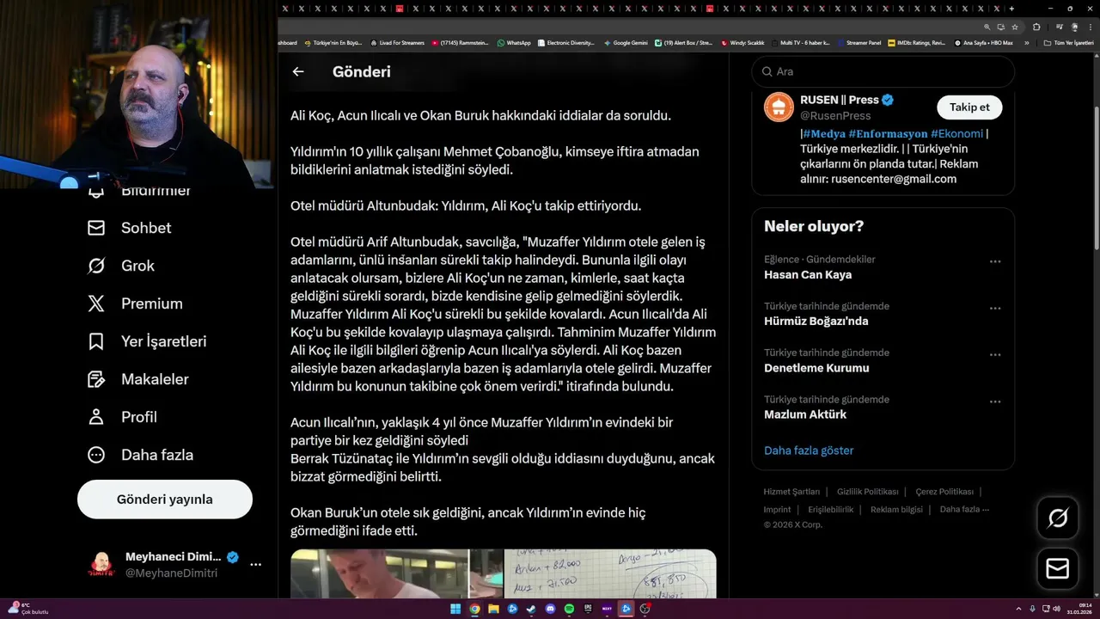The image size is (1100, 619).
Task: Click the Meyhaneci Dimitri account avatar
Action: click(101, 565)
